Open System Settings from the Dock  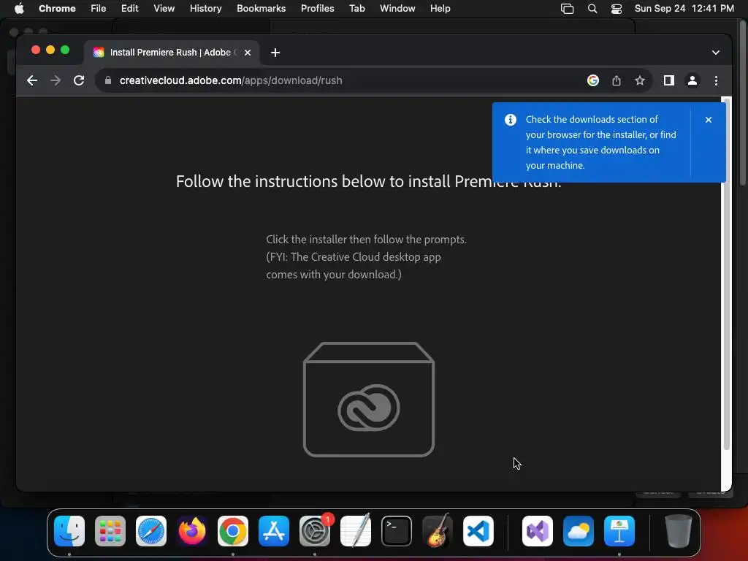pos(315,531)
